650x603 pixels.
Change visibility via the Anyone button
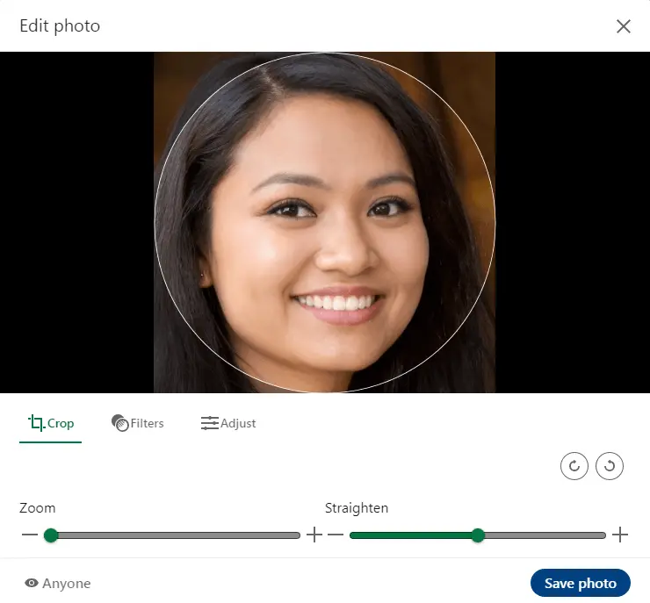tap(58, 583)
